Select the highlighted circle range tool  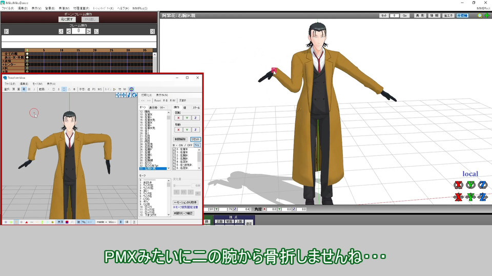pos(64,89)
